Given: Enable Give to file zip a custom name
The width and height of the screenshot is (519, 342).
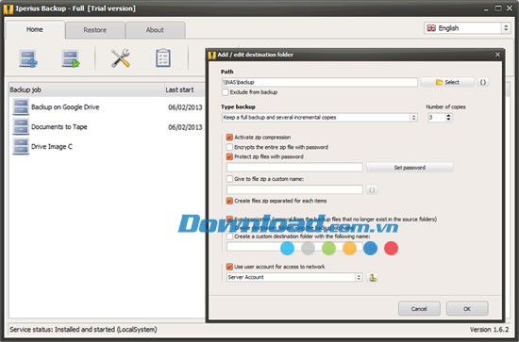Looking at the screenshot, I should (x=229, y=179).
